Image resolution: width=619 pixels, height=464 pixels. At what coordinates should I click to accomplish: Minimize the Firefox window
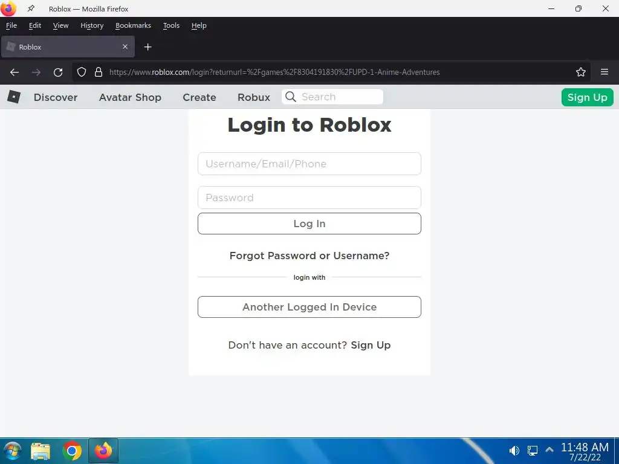(x=551, y=8)
